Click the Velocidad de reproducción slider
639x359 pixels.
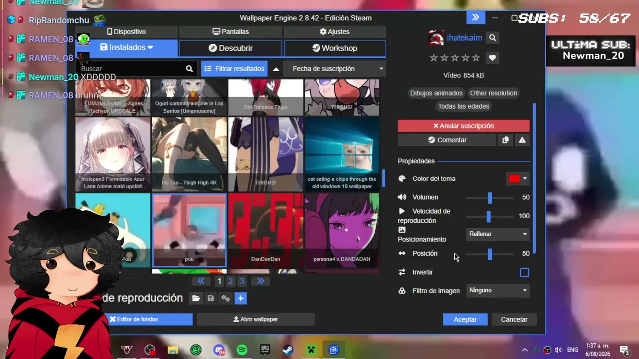490,216
